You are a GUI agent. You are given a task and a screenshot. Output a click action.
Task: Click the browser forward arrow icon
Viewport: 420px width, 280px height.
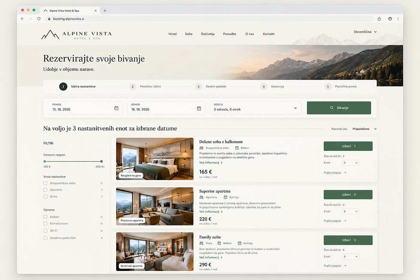tap(30, 19)
